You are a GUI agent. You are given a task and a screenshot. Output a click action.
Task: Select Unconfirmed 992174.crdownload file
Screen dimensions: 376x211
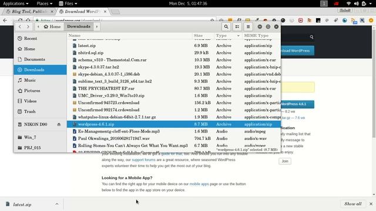coord(174,110)
